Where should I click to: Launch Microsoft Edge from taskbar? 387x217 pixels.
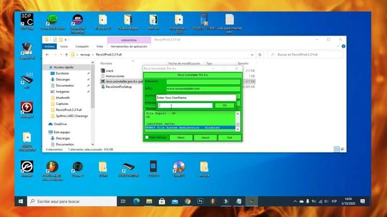point(136,201)
